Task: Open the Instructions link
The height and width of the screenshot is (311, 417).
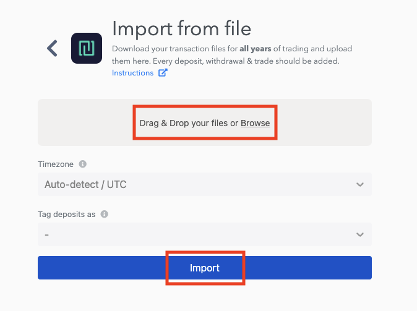Action: [132, 73]
